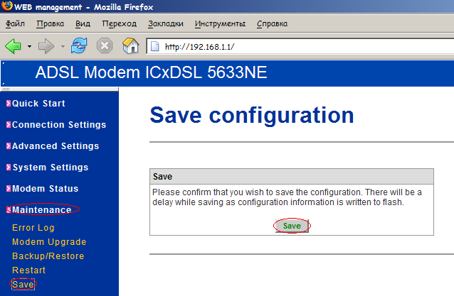The image size is (454, 296).
Task: Click the Connection Settings pink arrow icon
Action: [9, 125]
